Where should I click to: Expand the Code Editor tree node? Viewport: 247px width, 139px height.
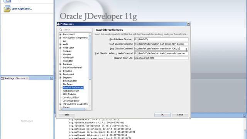coord(60,47)
